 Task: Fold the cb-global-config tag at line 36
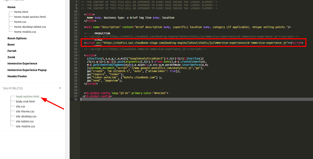(x=79, y=93)
